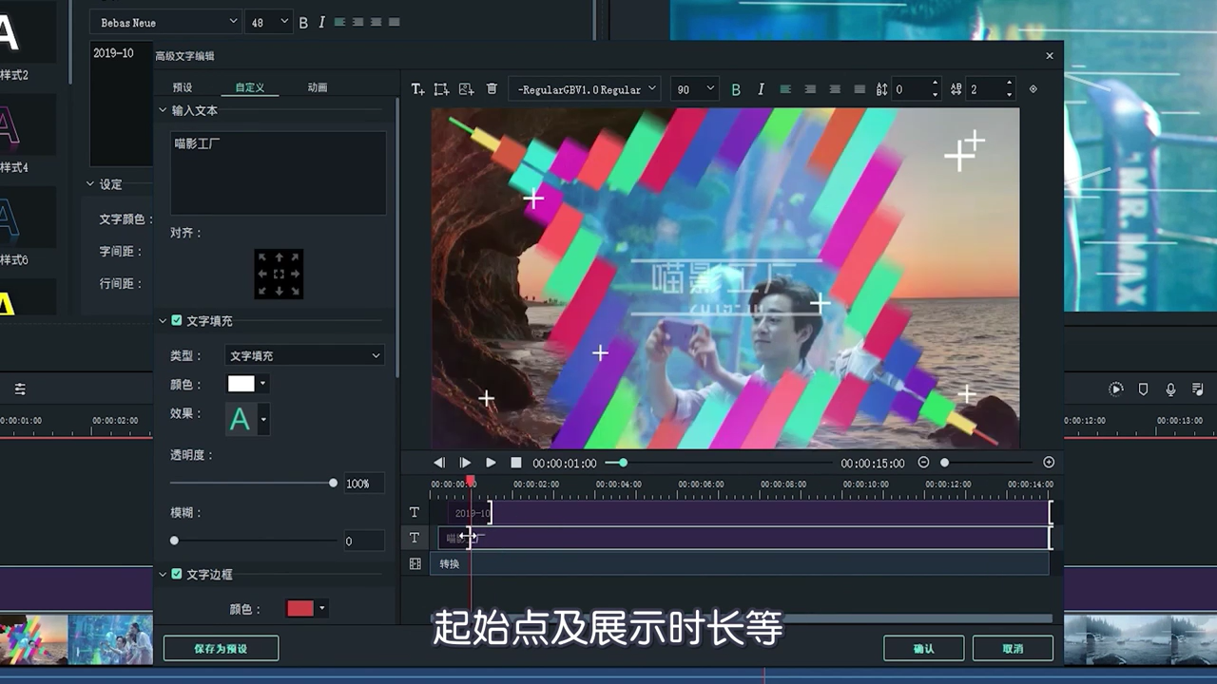Open the font size 90 dropdown
The height and width of the screenshot is (684, 1217).
click(695, 88)
